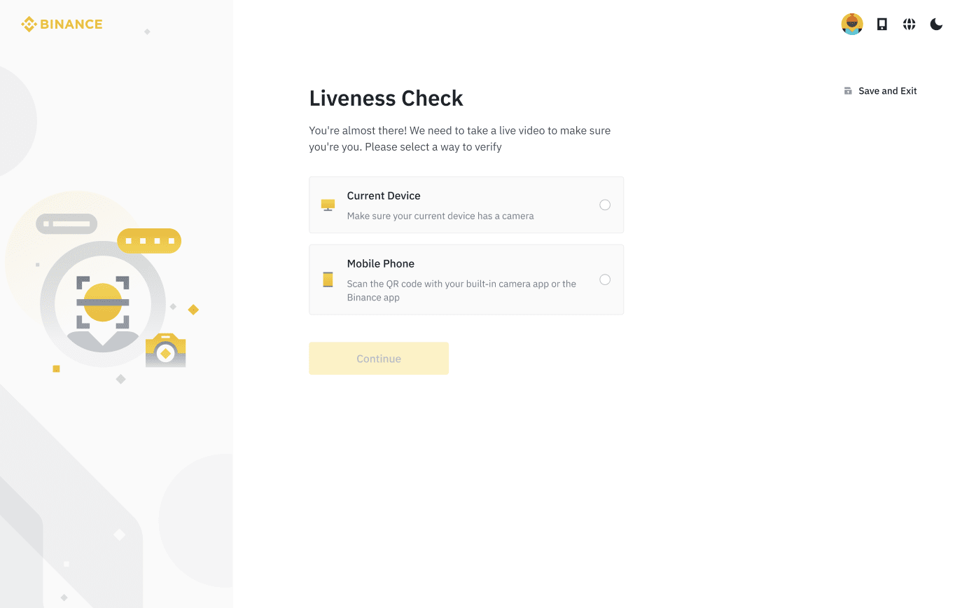Click the app download phone icon in header
The image size is (969, 608).
coord(882,25)
